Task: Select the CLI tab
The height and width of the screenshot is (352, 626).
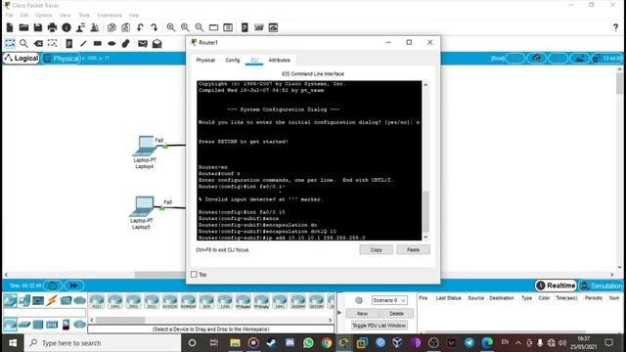Action: tap(254, 60)
